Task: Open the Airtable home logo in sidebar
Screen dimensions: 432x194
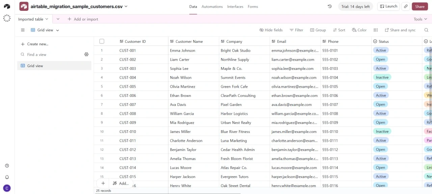Action: 7,6
